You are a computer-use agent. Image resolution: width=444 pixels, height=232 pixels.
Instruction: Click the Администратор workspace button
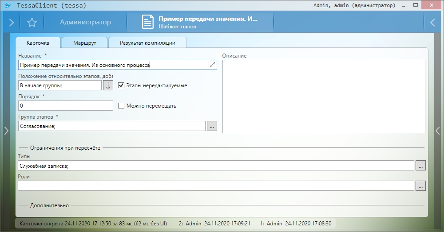pyautogui.click(x=85, y=23)
